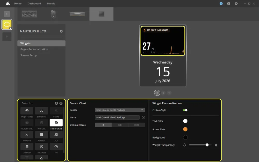Image resolution: width=259 pixels, height=162 pixels.
Task: Choose the AQI widget
Action: point(56,135)
